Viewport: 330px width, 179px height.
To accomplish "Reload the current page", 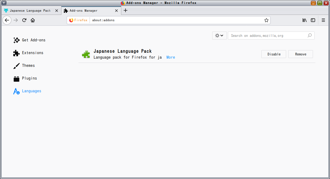I will (x=24, y=20).
